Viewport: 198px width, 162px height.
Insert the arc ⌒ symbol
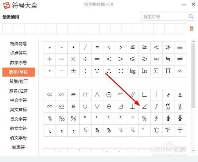(x=121, y=95)
